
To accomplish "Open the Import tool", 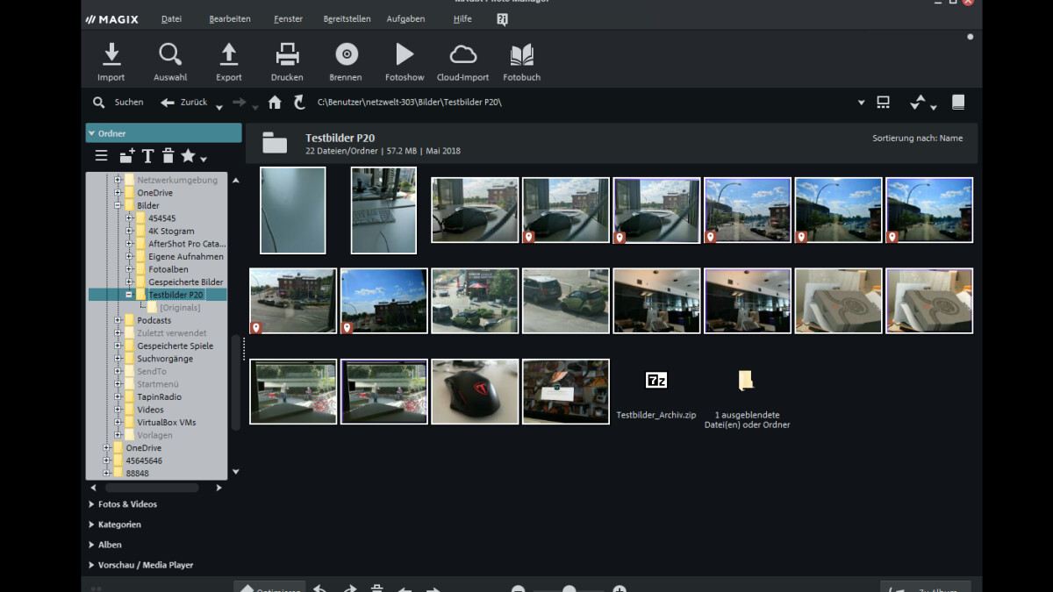I will [111, 62].
